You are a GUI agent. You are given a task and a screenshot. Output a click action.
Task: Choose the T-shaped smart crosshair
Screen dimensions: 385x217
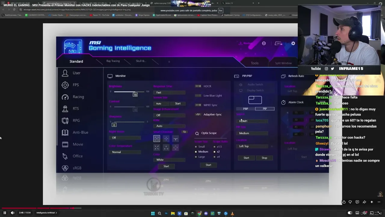176,138
